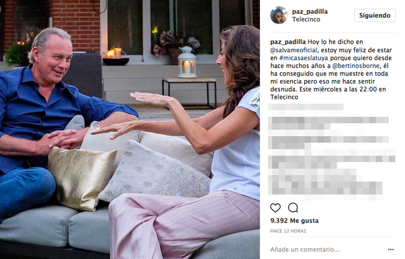The image size is (405, 259).
Task: Open the @salvameoficial mention
Action: click(x=294, y=50)
